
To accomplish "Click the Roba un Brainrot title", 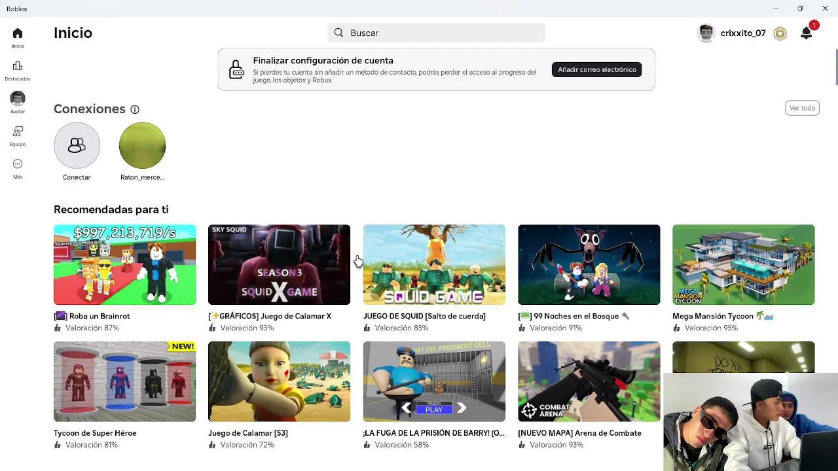I will click(92, 316).
